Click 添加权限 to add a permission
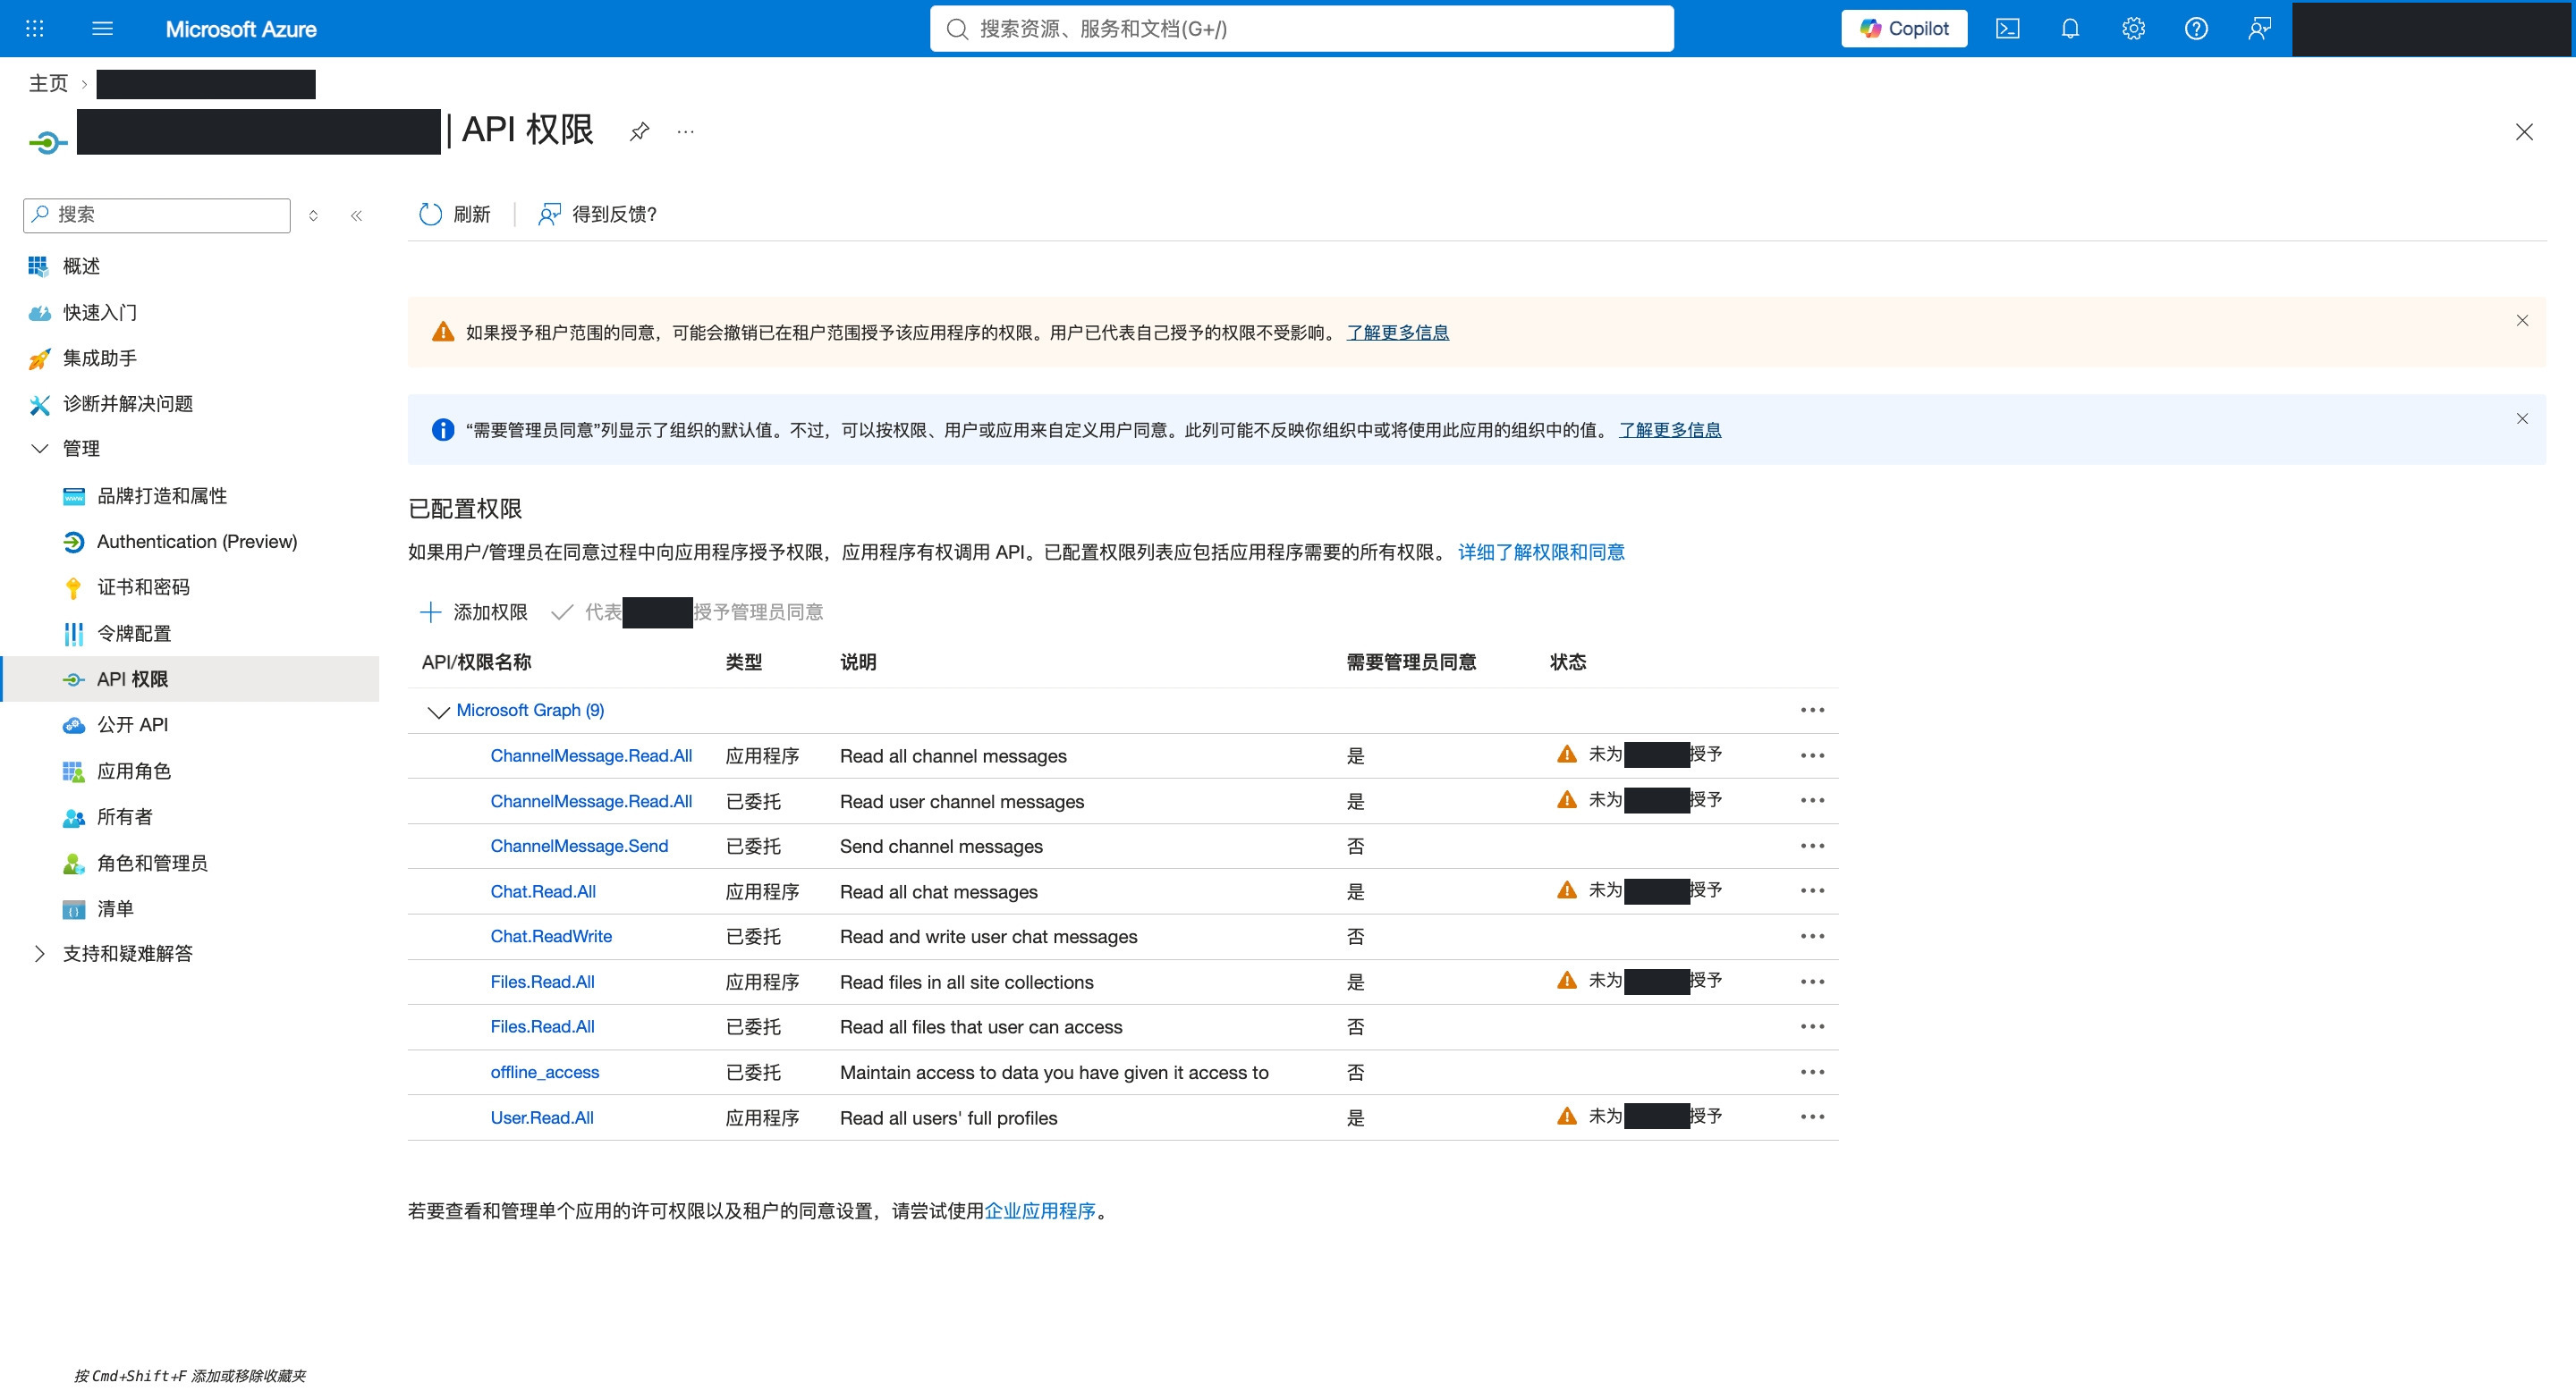Screen dimensions: 2576x1391 click(x=473, y=611)
